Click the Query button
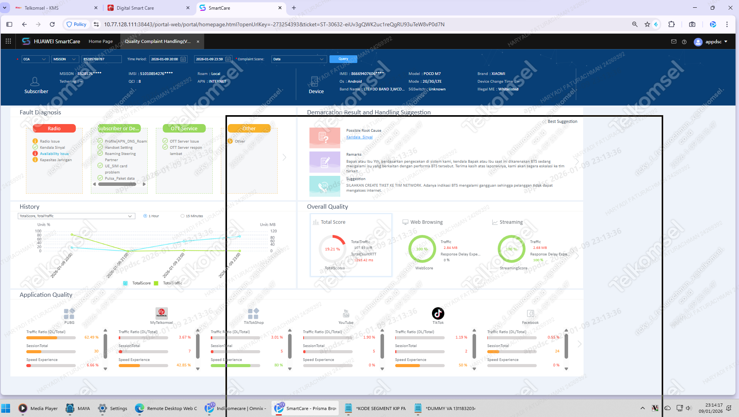This screenshot has width=739, height=417. [343, 59]
